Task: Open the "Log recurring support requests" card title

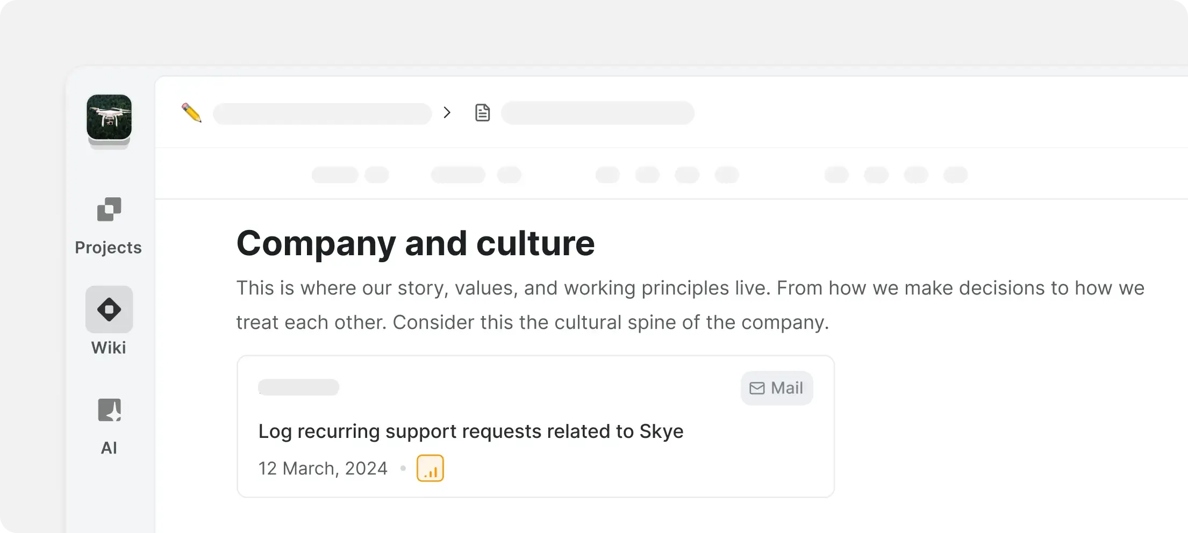Action: [x=470, y=431]
